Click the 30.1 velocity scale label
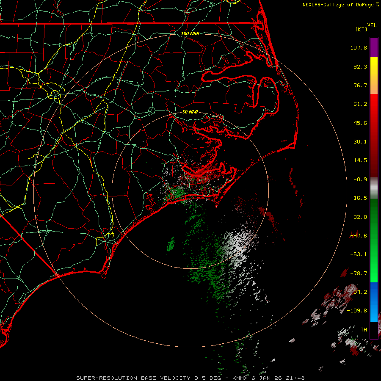This screenshot has height=381, width=381. click(x=360, y=142)
